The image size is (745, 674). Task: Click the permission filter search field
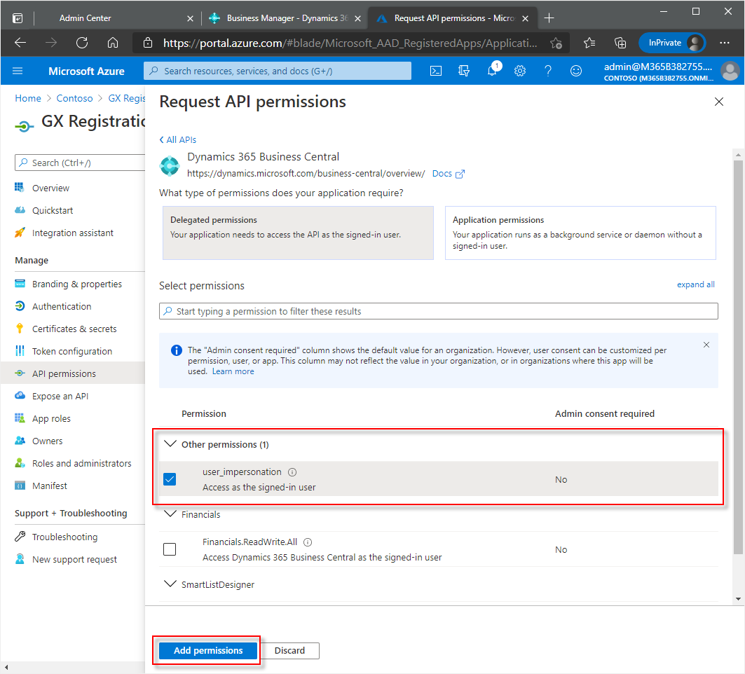click(x=439, y=311)
